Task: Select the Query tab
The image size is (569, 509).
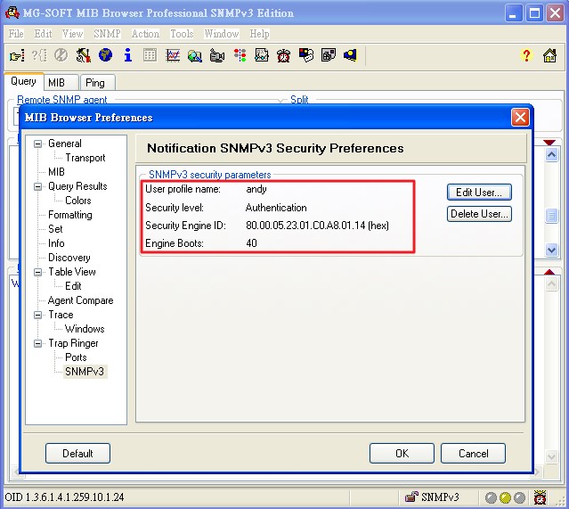Action: [23, 81]
